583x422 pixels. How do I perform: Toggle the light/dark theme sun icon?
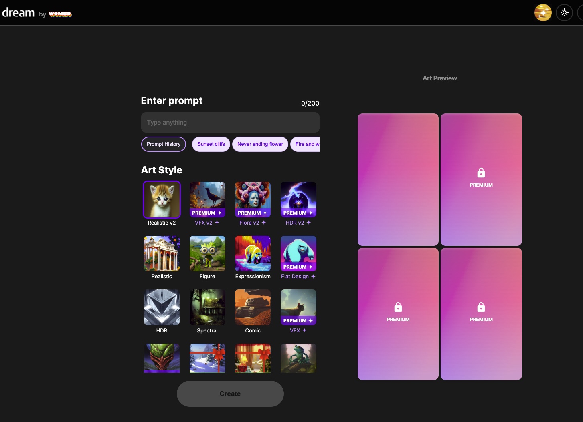tap(564, 13)
